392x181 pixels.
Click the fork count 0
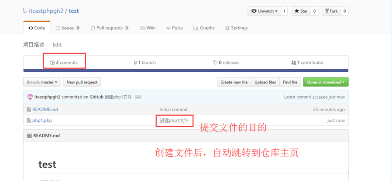click(x=344, y=11)
